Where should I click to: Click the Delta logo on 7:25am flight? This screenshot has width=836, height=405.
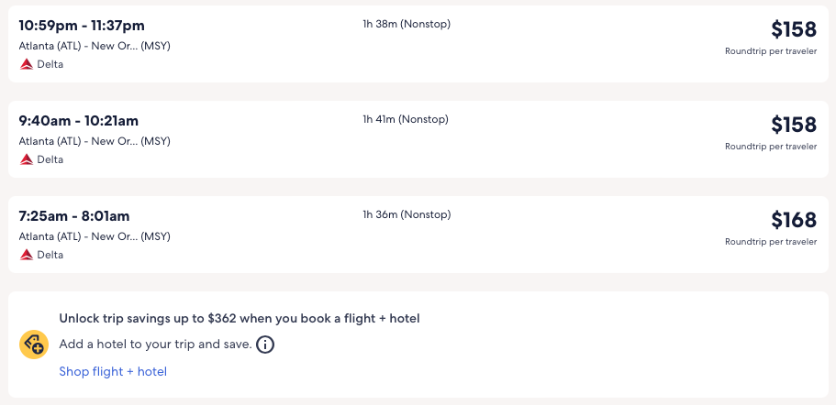coord(27,255)
